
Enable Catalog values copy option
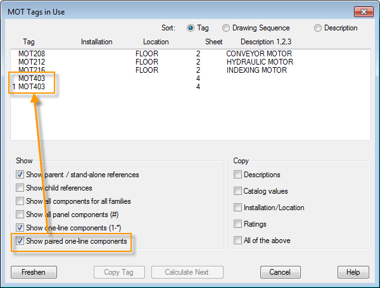pyautogui.click(x=237, y=191)
